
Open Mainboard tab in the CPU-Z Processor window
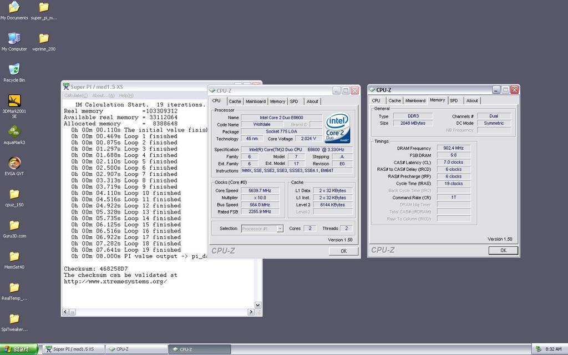click(256, 102)
